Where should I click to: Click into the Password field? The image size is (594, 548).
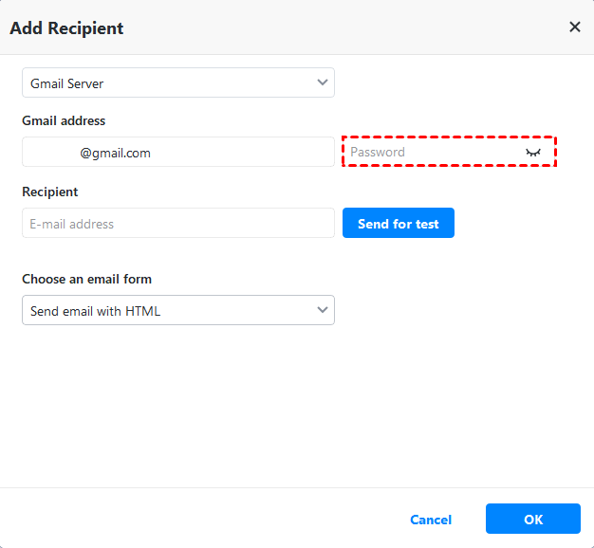pyautogui.click(x=432, y=152)
